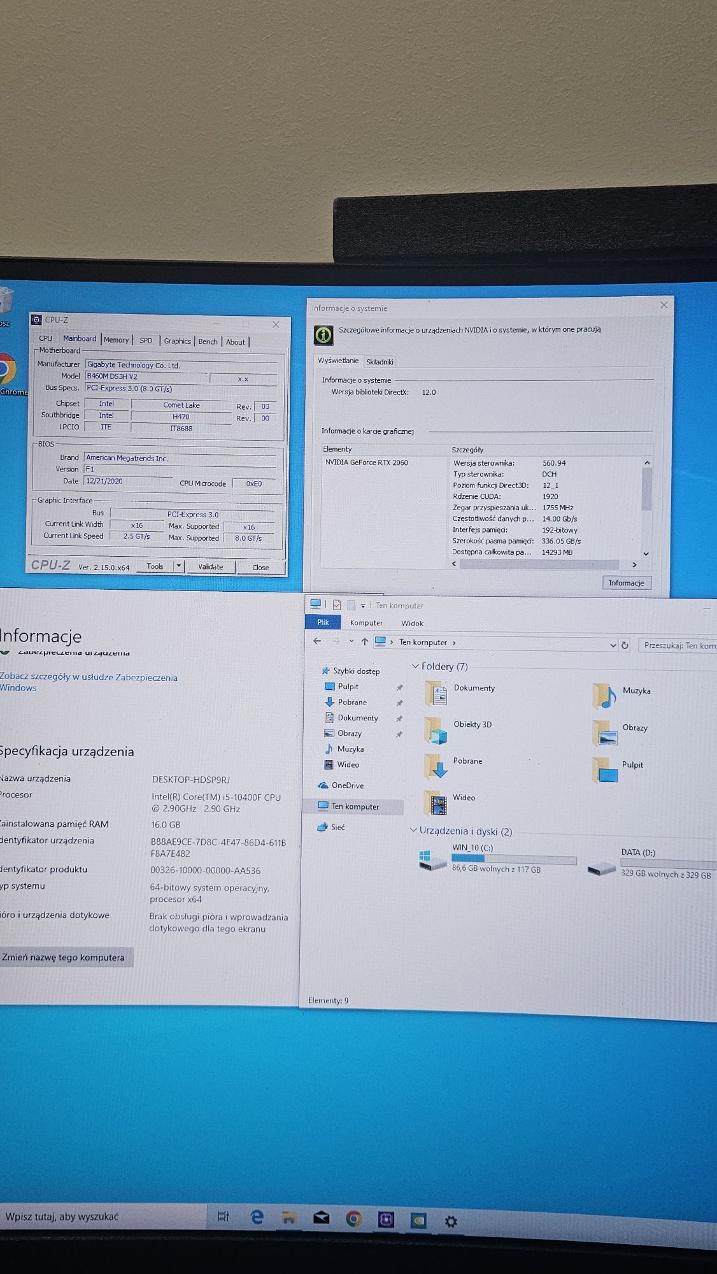Collapse the Urządzenia i dyski (2) group

(x=413, y=830)
